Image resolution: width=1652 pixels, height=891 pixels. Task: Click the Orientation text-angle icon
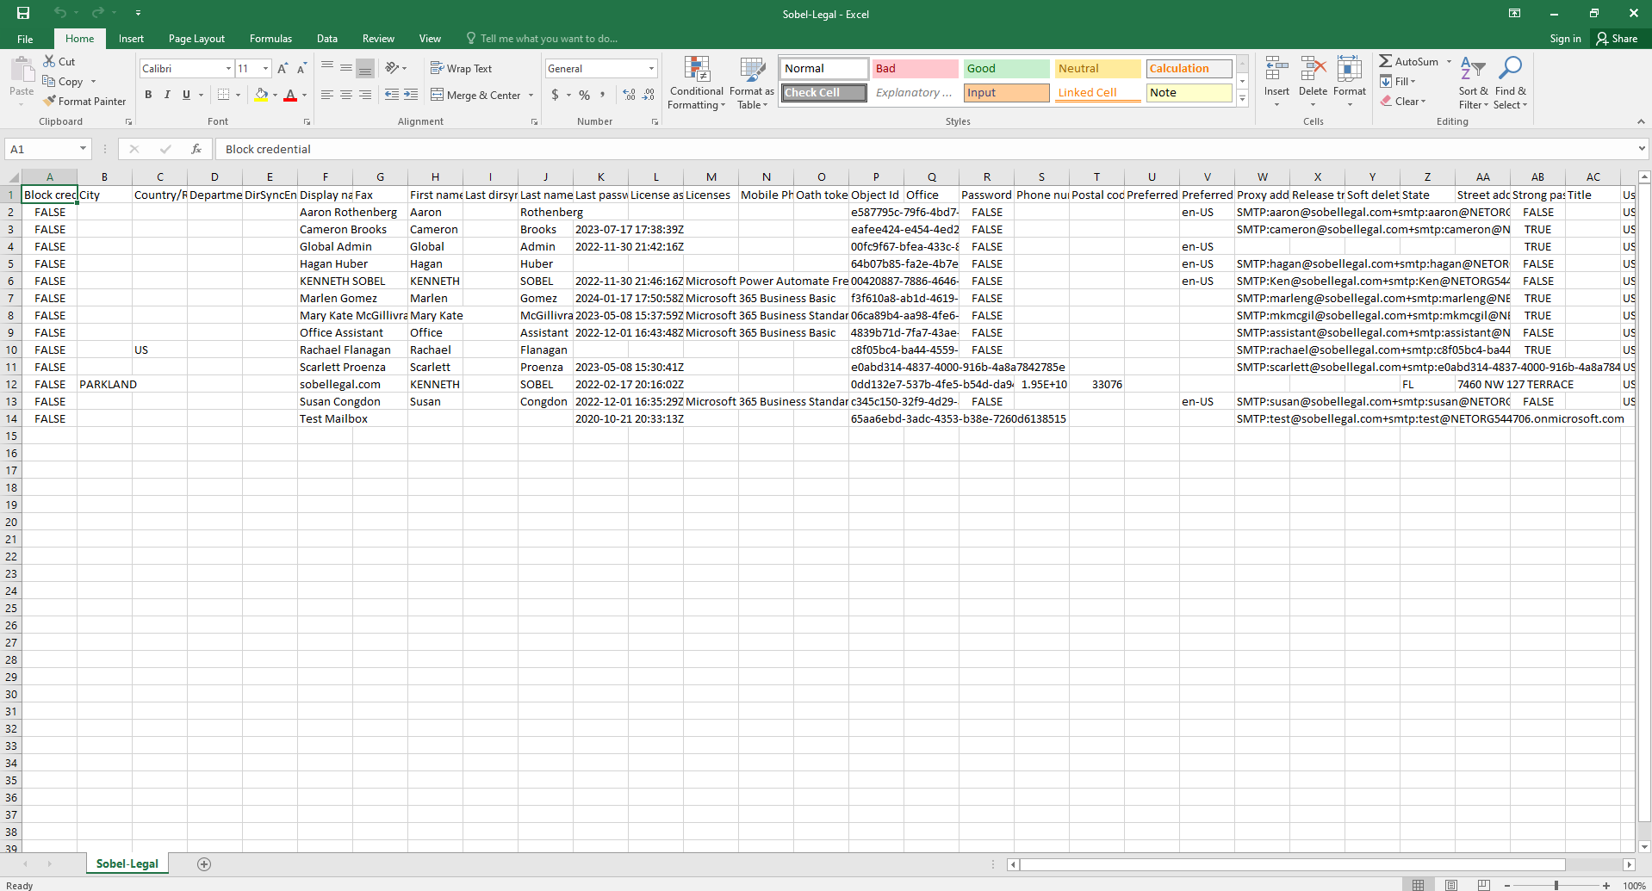[392, 68]
